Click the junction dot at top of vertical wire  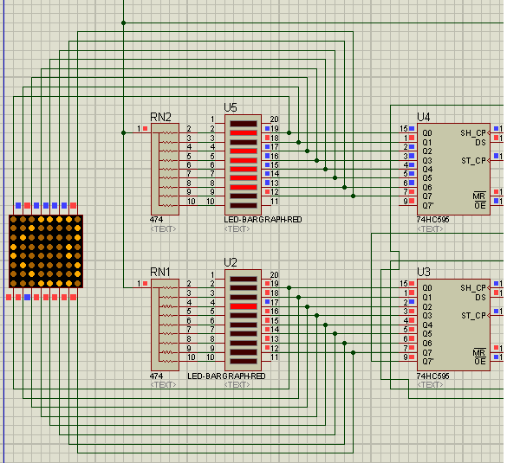click(x=124, y=23)
